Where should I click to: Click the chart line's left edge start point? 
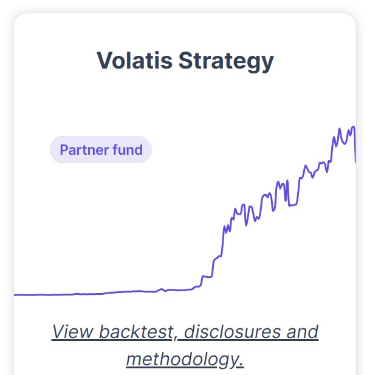pos(15,295)
